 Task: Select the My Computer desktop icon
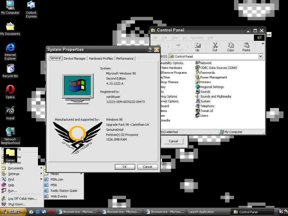click(x=10, y=8)
